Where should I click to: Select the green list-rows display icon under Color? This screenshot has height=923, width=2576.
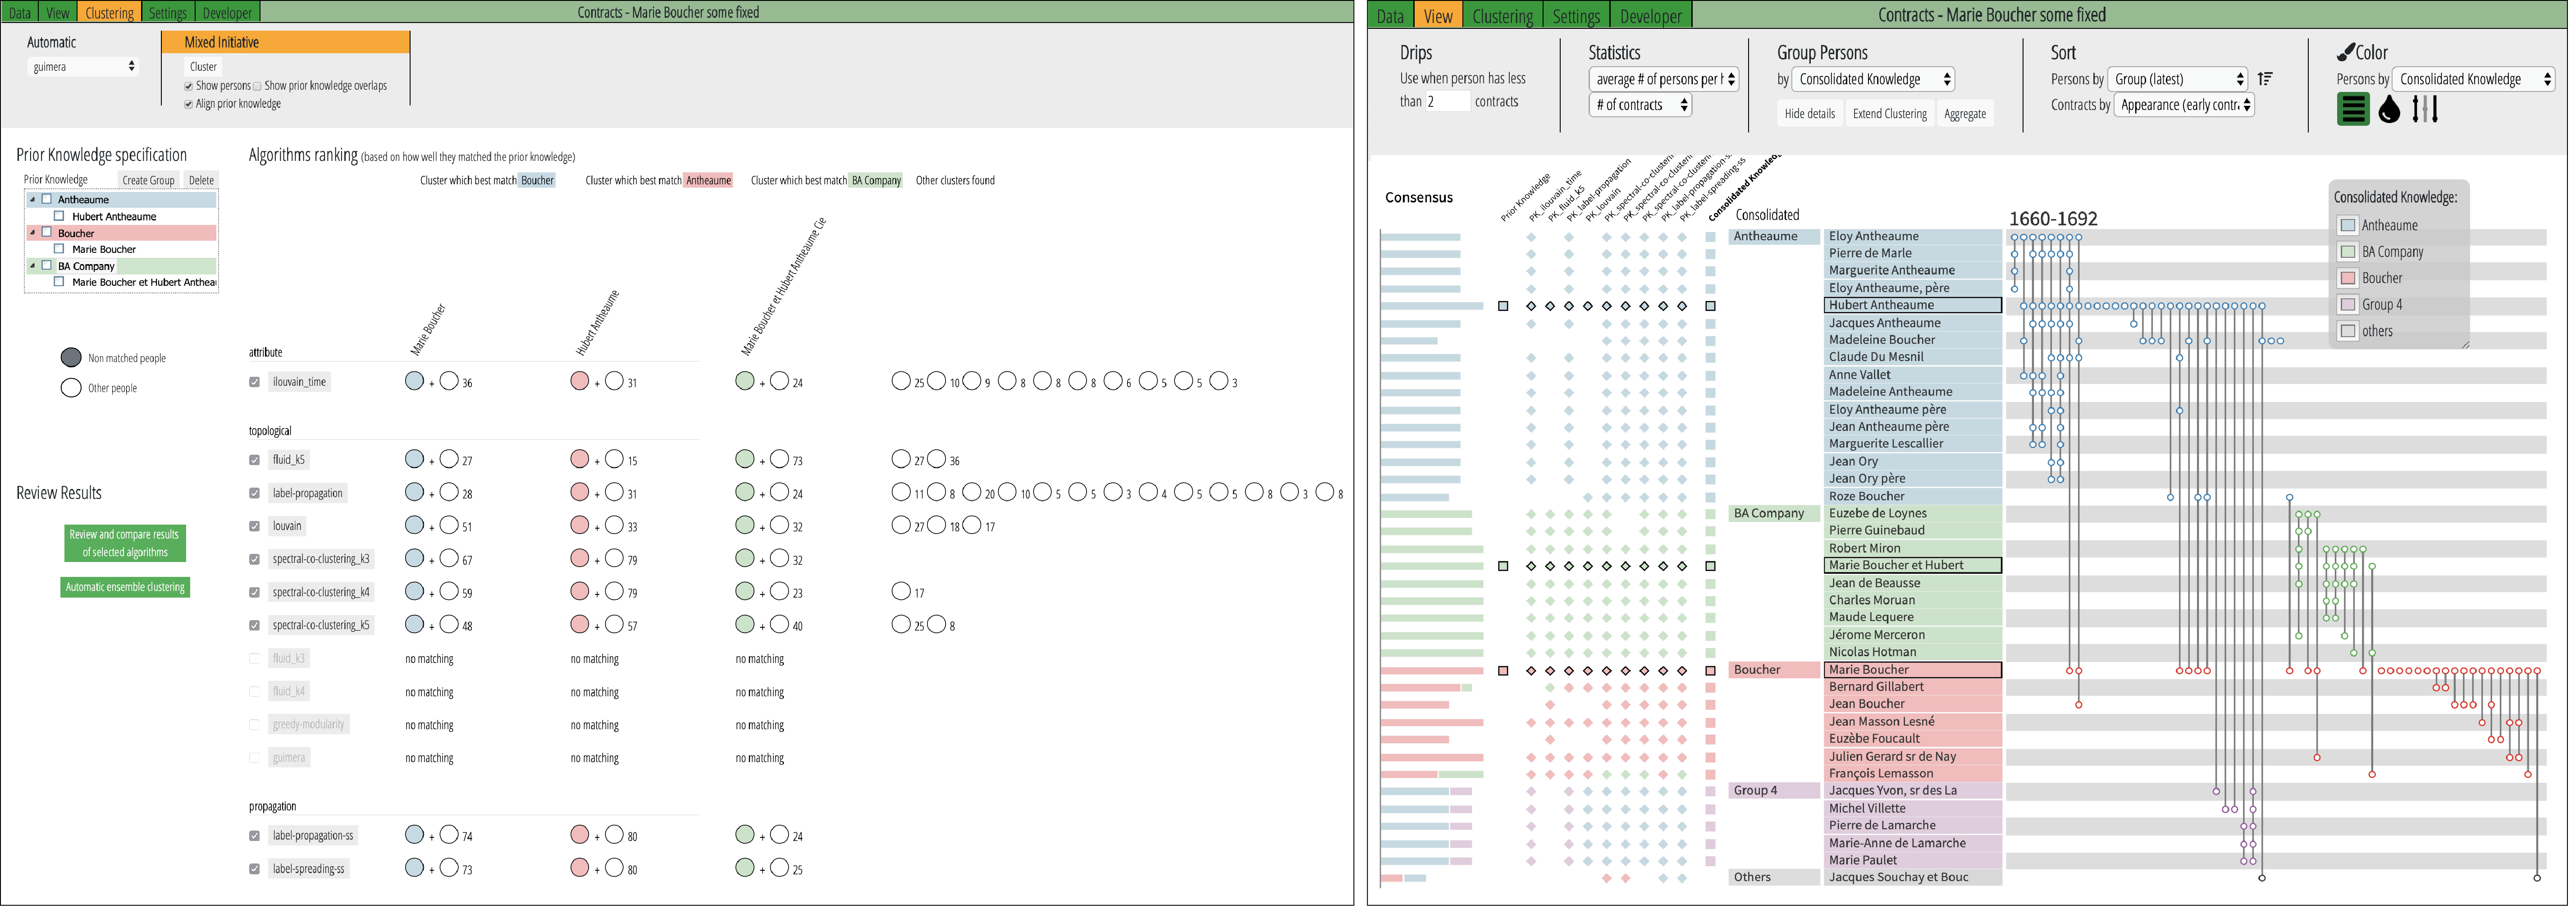click(x=2354, y=109)
